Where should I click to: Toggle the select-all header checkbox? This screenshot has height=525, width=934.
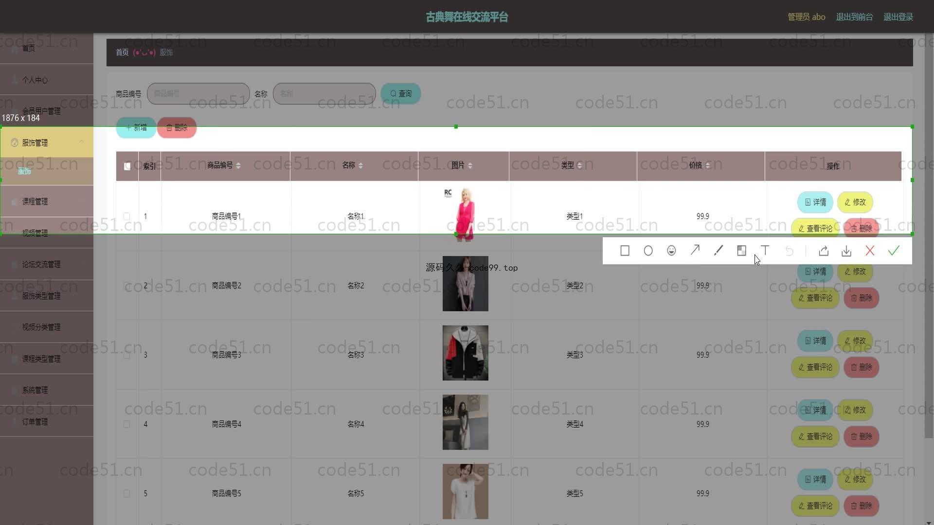(127, 166)
